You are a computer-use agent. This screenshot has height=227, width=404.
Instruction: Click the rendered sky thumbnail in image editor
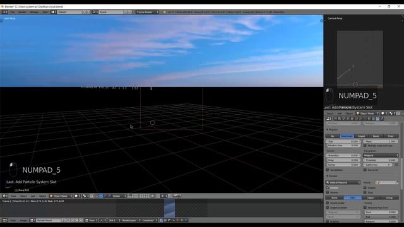click(170, 208)
